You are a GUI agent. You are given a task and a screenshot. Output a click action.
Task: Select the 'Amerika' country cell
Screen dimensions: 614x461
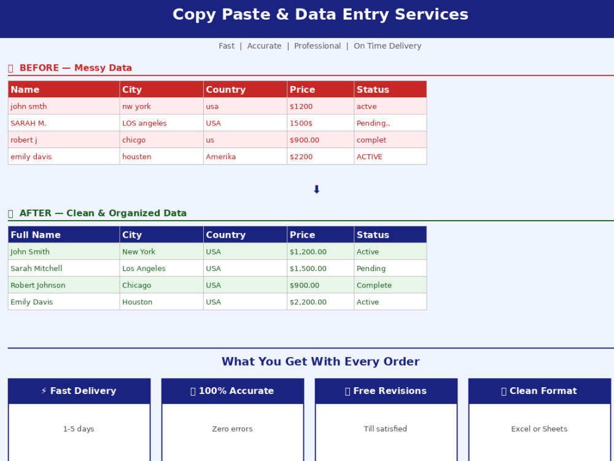click(245, 156)
